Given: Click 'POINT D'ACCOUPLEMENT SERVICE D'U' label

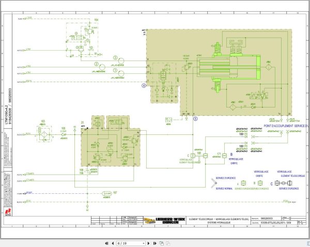Looking at the screenshot, I should [x=286, y=126].
